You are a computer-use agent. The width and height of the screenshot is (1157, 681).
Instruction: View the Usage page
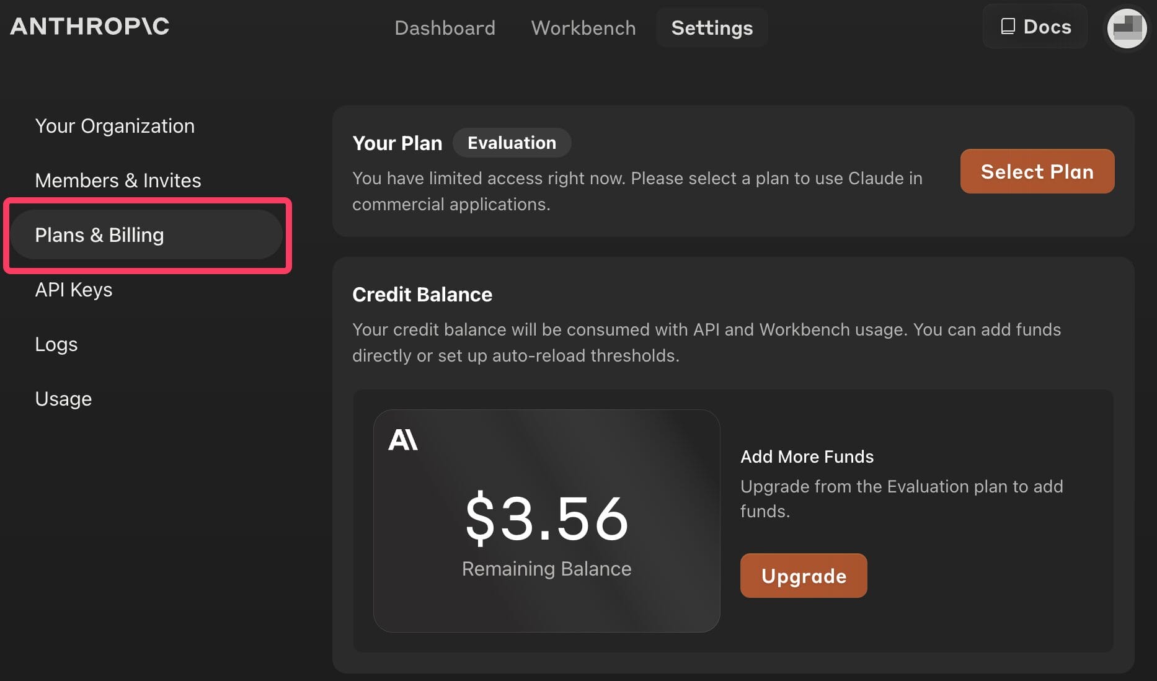63,399
